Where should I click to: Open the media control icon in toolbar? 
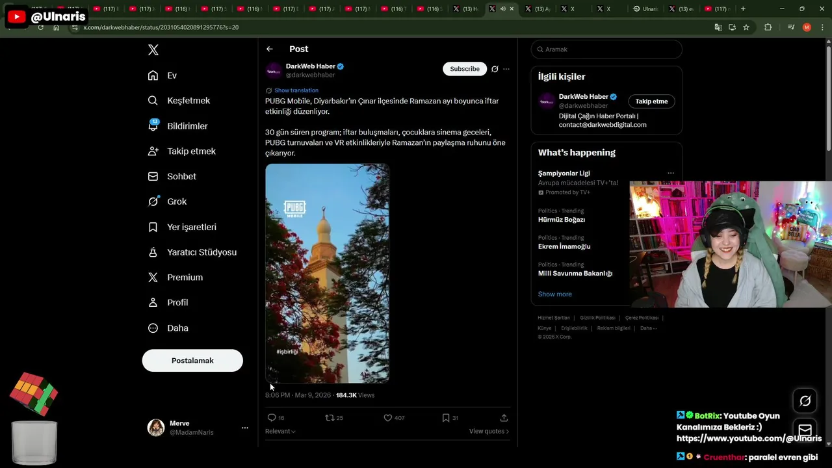pos(791,27)
